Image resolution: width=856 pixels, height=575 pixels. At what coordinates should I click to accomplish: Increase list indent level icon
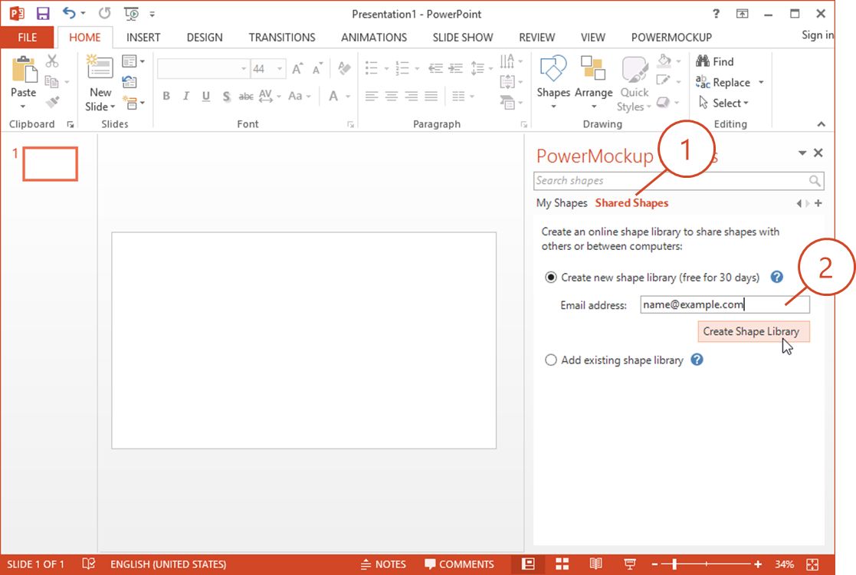455,68
